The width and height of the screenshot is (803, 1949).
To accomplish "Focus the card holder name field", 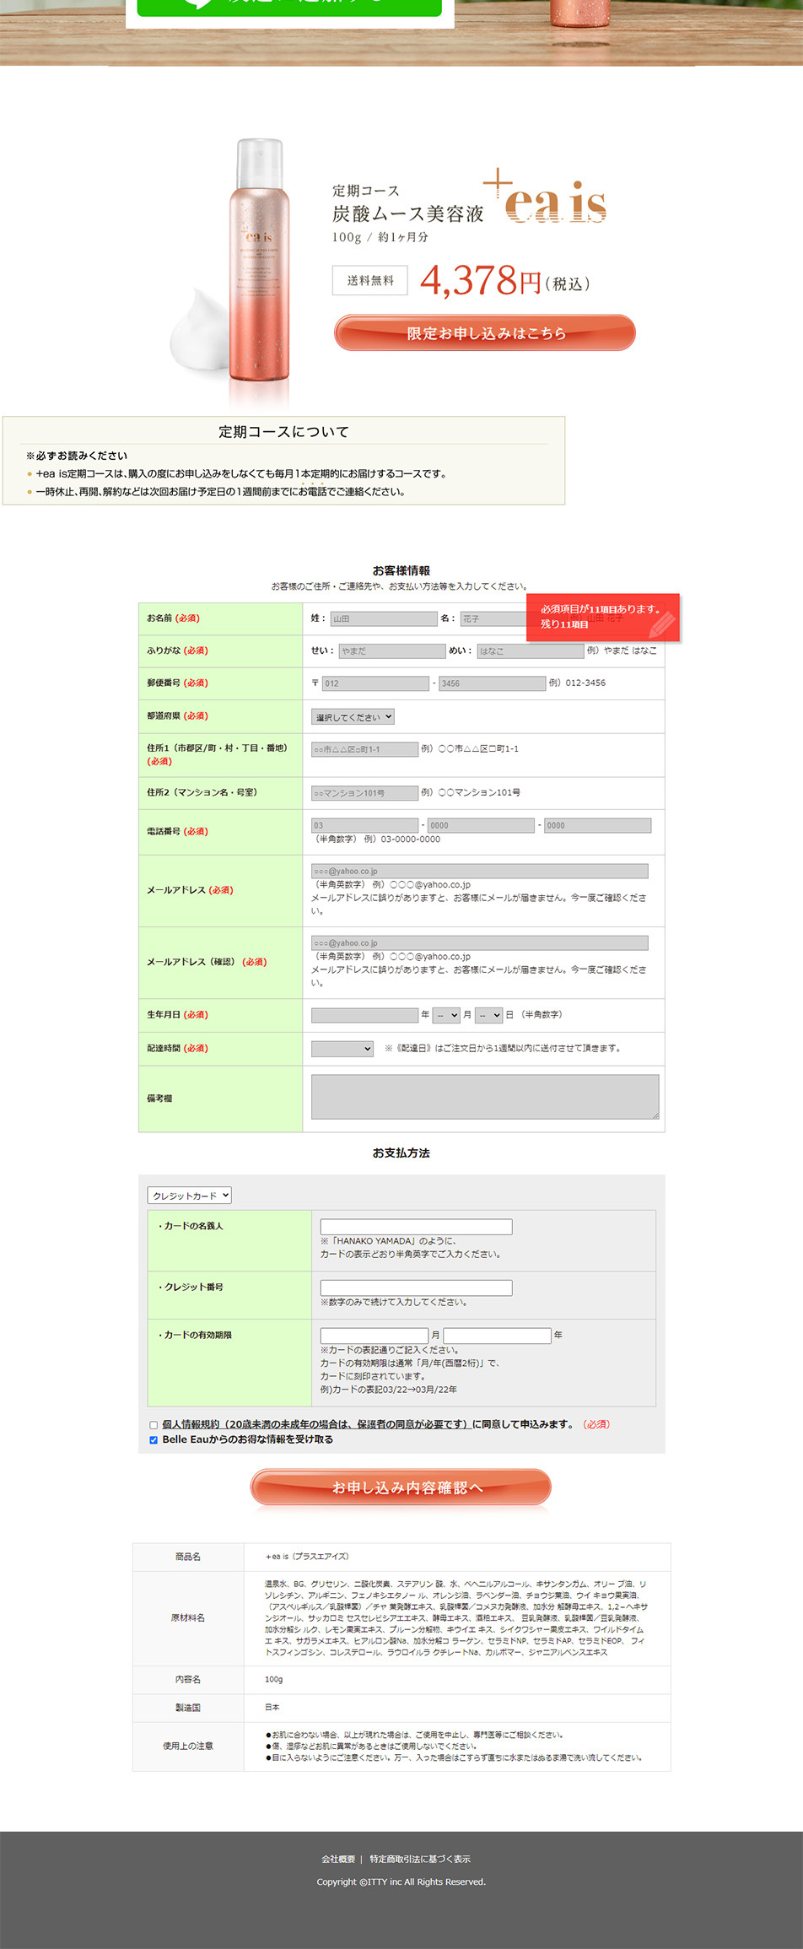I will click(x=416, y=1227).
